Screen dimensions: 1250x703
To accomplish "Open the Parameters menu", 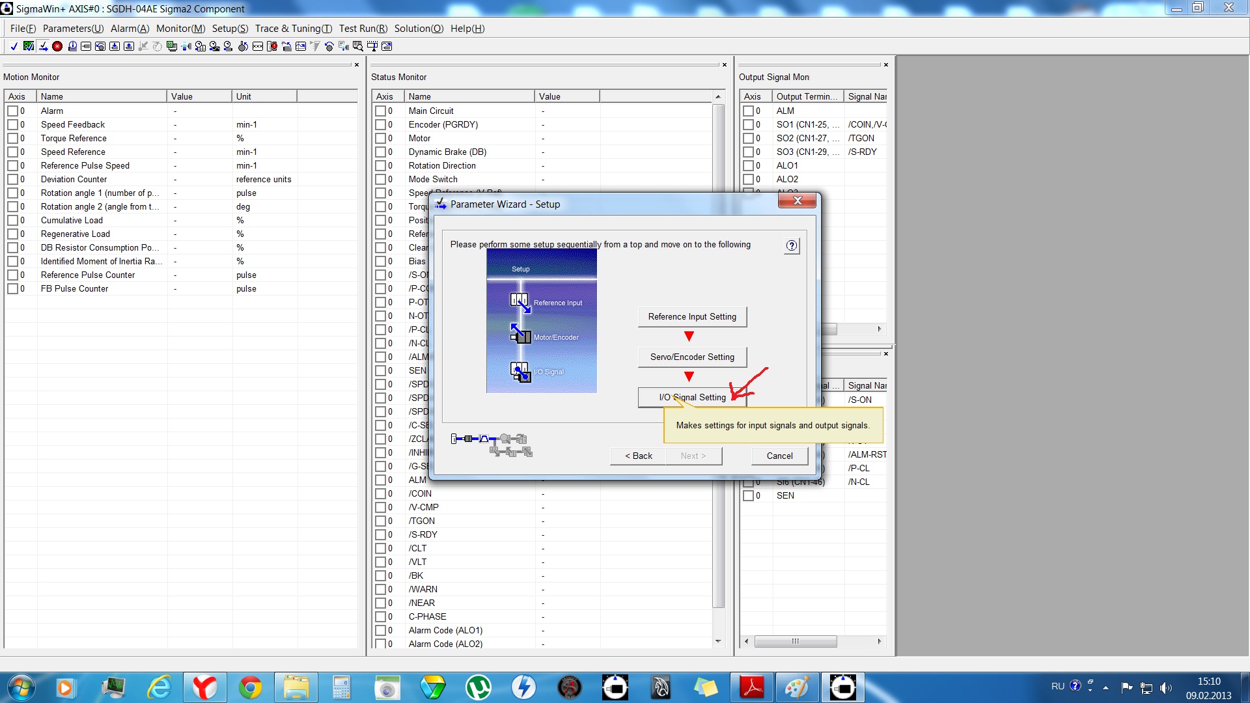I will 73,28.
